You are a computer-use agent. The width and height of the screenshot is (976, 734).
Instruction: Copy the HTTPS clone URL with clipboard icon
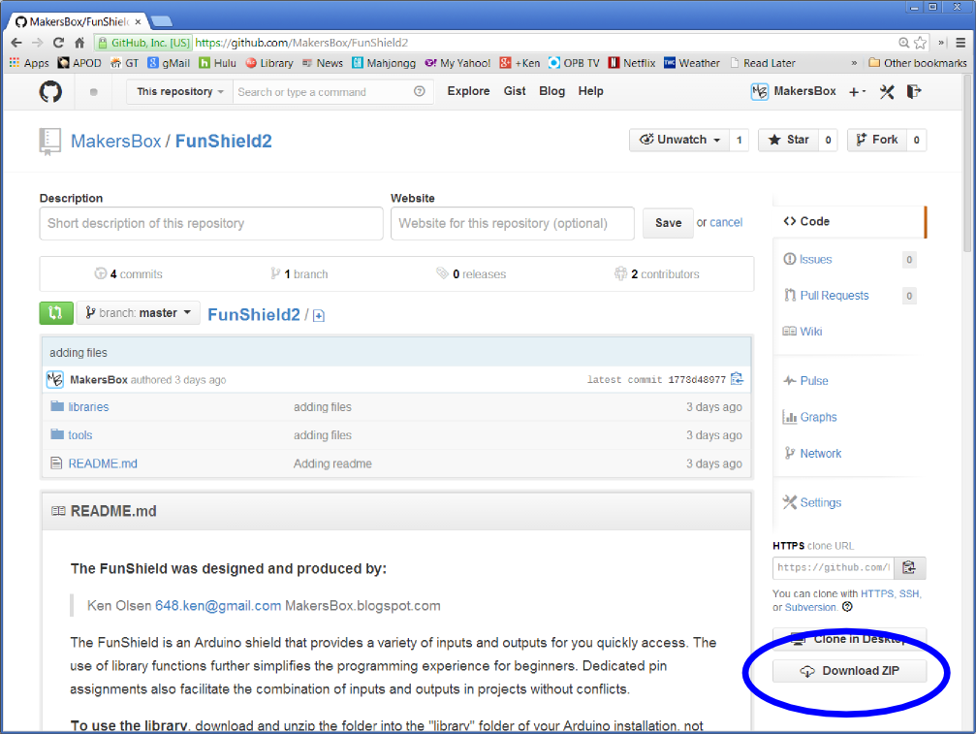909,567
